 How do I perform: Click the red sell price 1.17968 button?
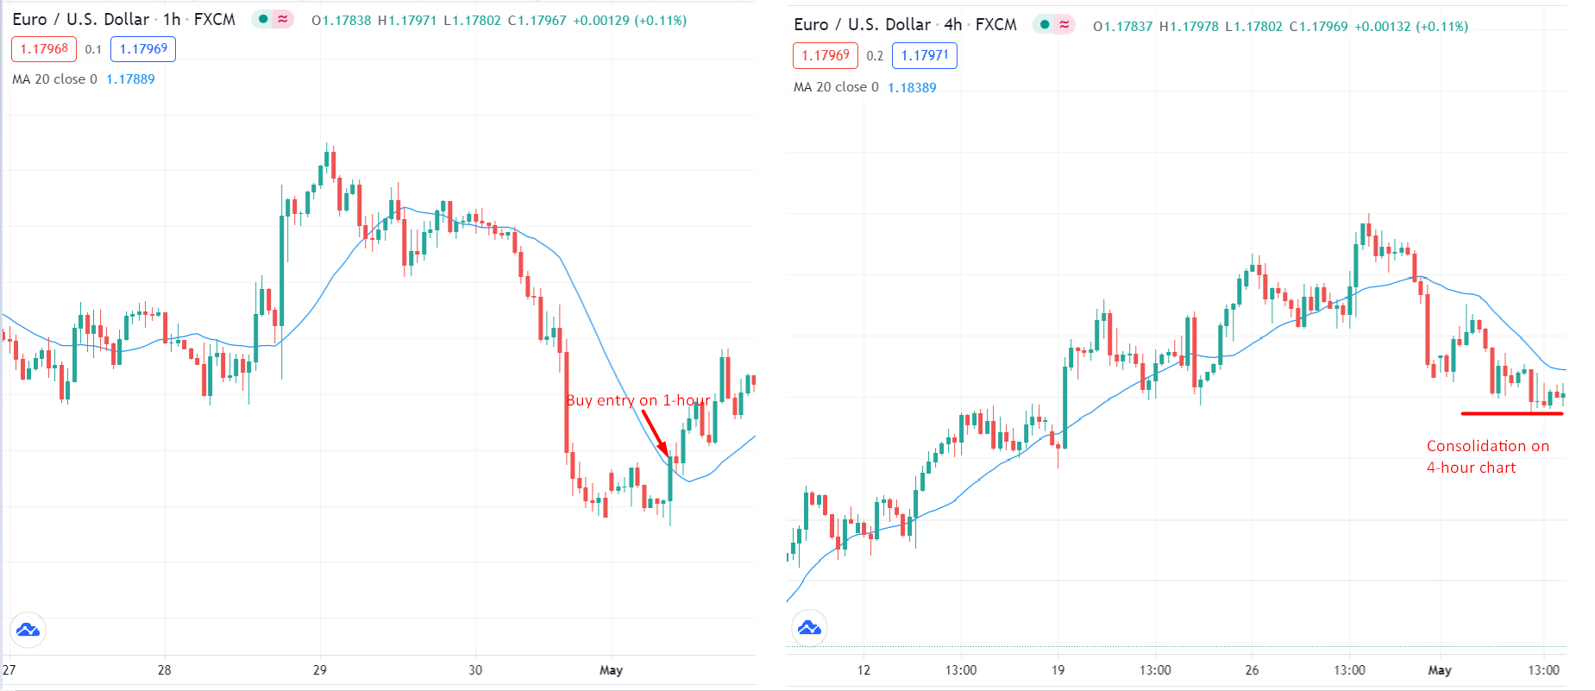click(x=44, y=49)
